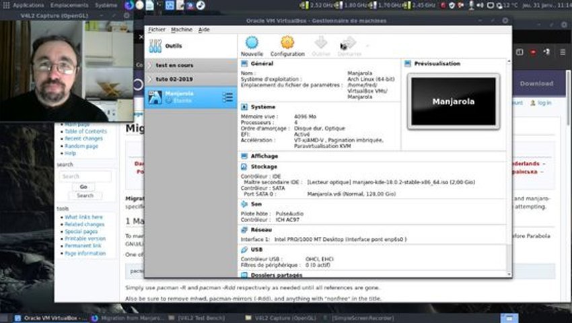Select the Outils tools icon in sidebar

pos(155,46)
